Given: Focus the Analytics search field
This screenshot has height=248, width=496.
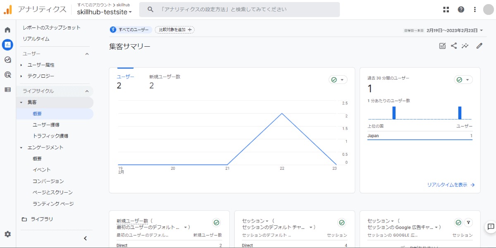Looking at the screenshot, I should point(239,9).
